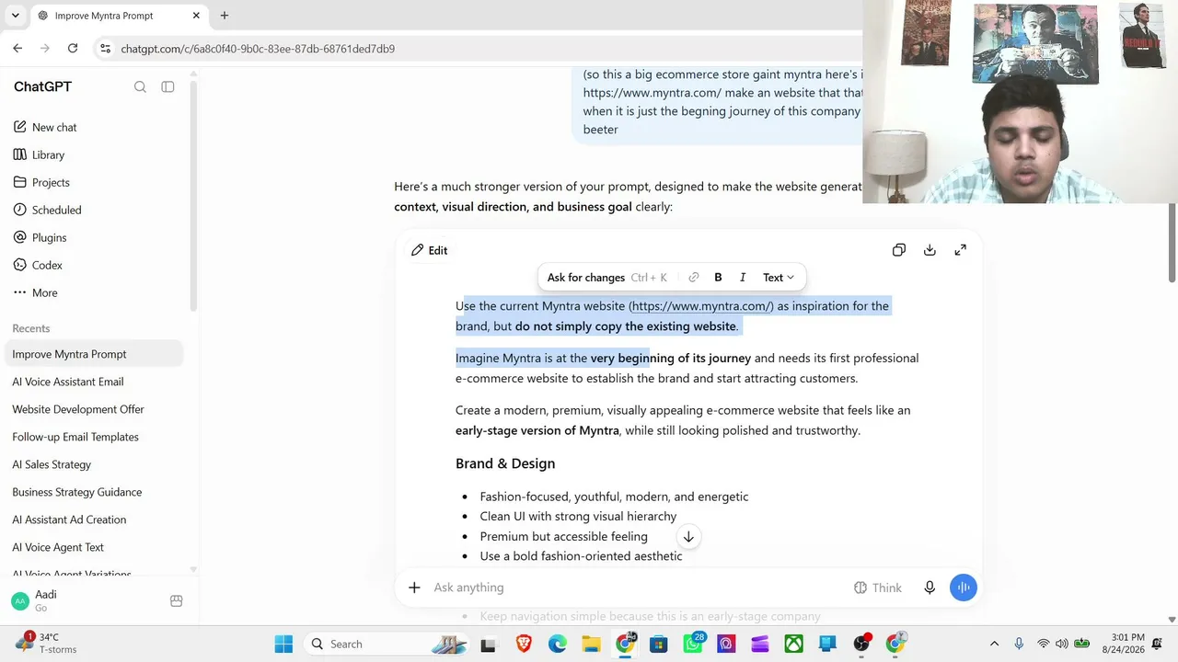
Task: Add a link to the selected text
Action: click(x=694, y=278)
